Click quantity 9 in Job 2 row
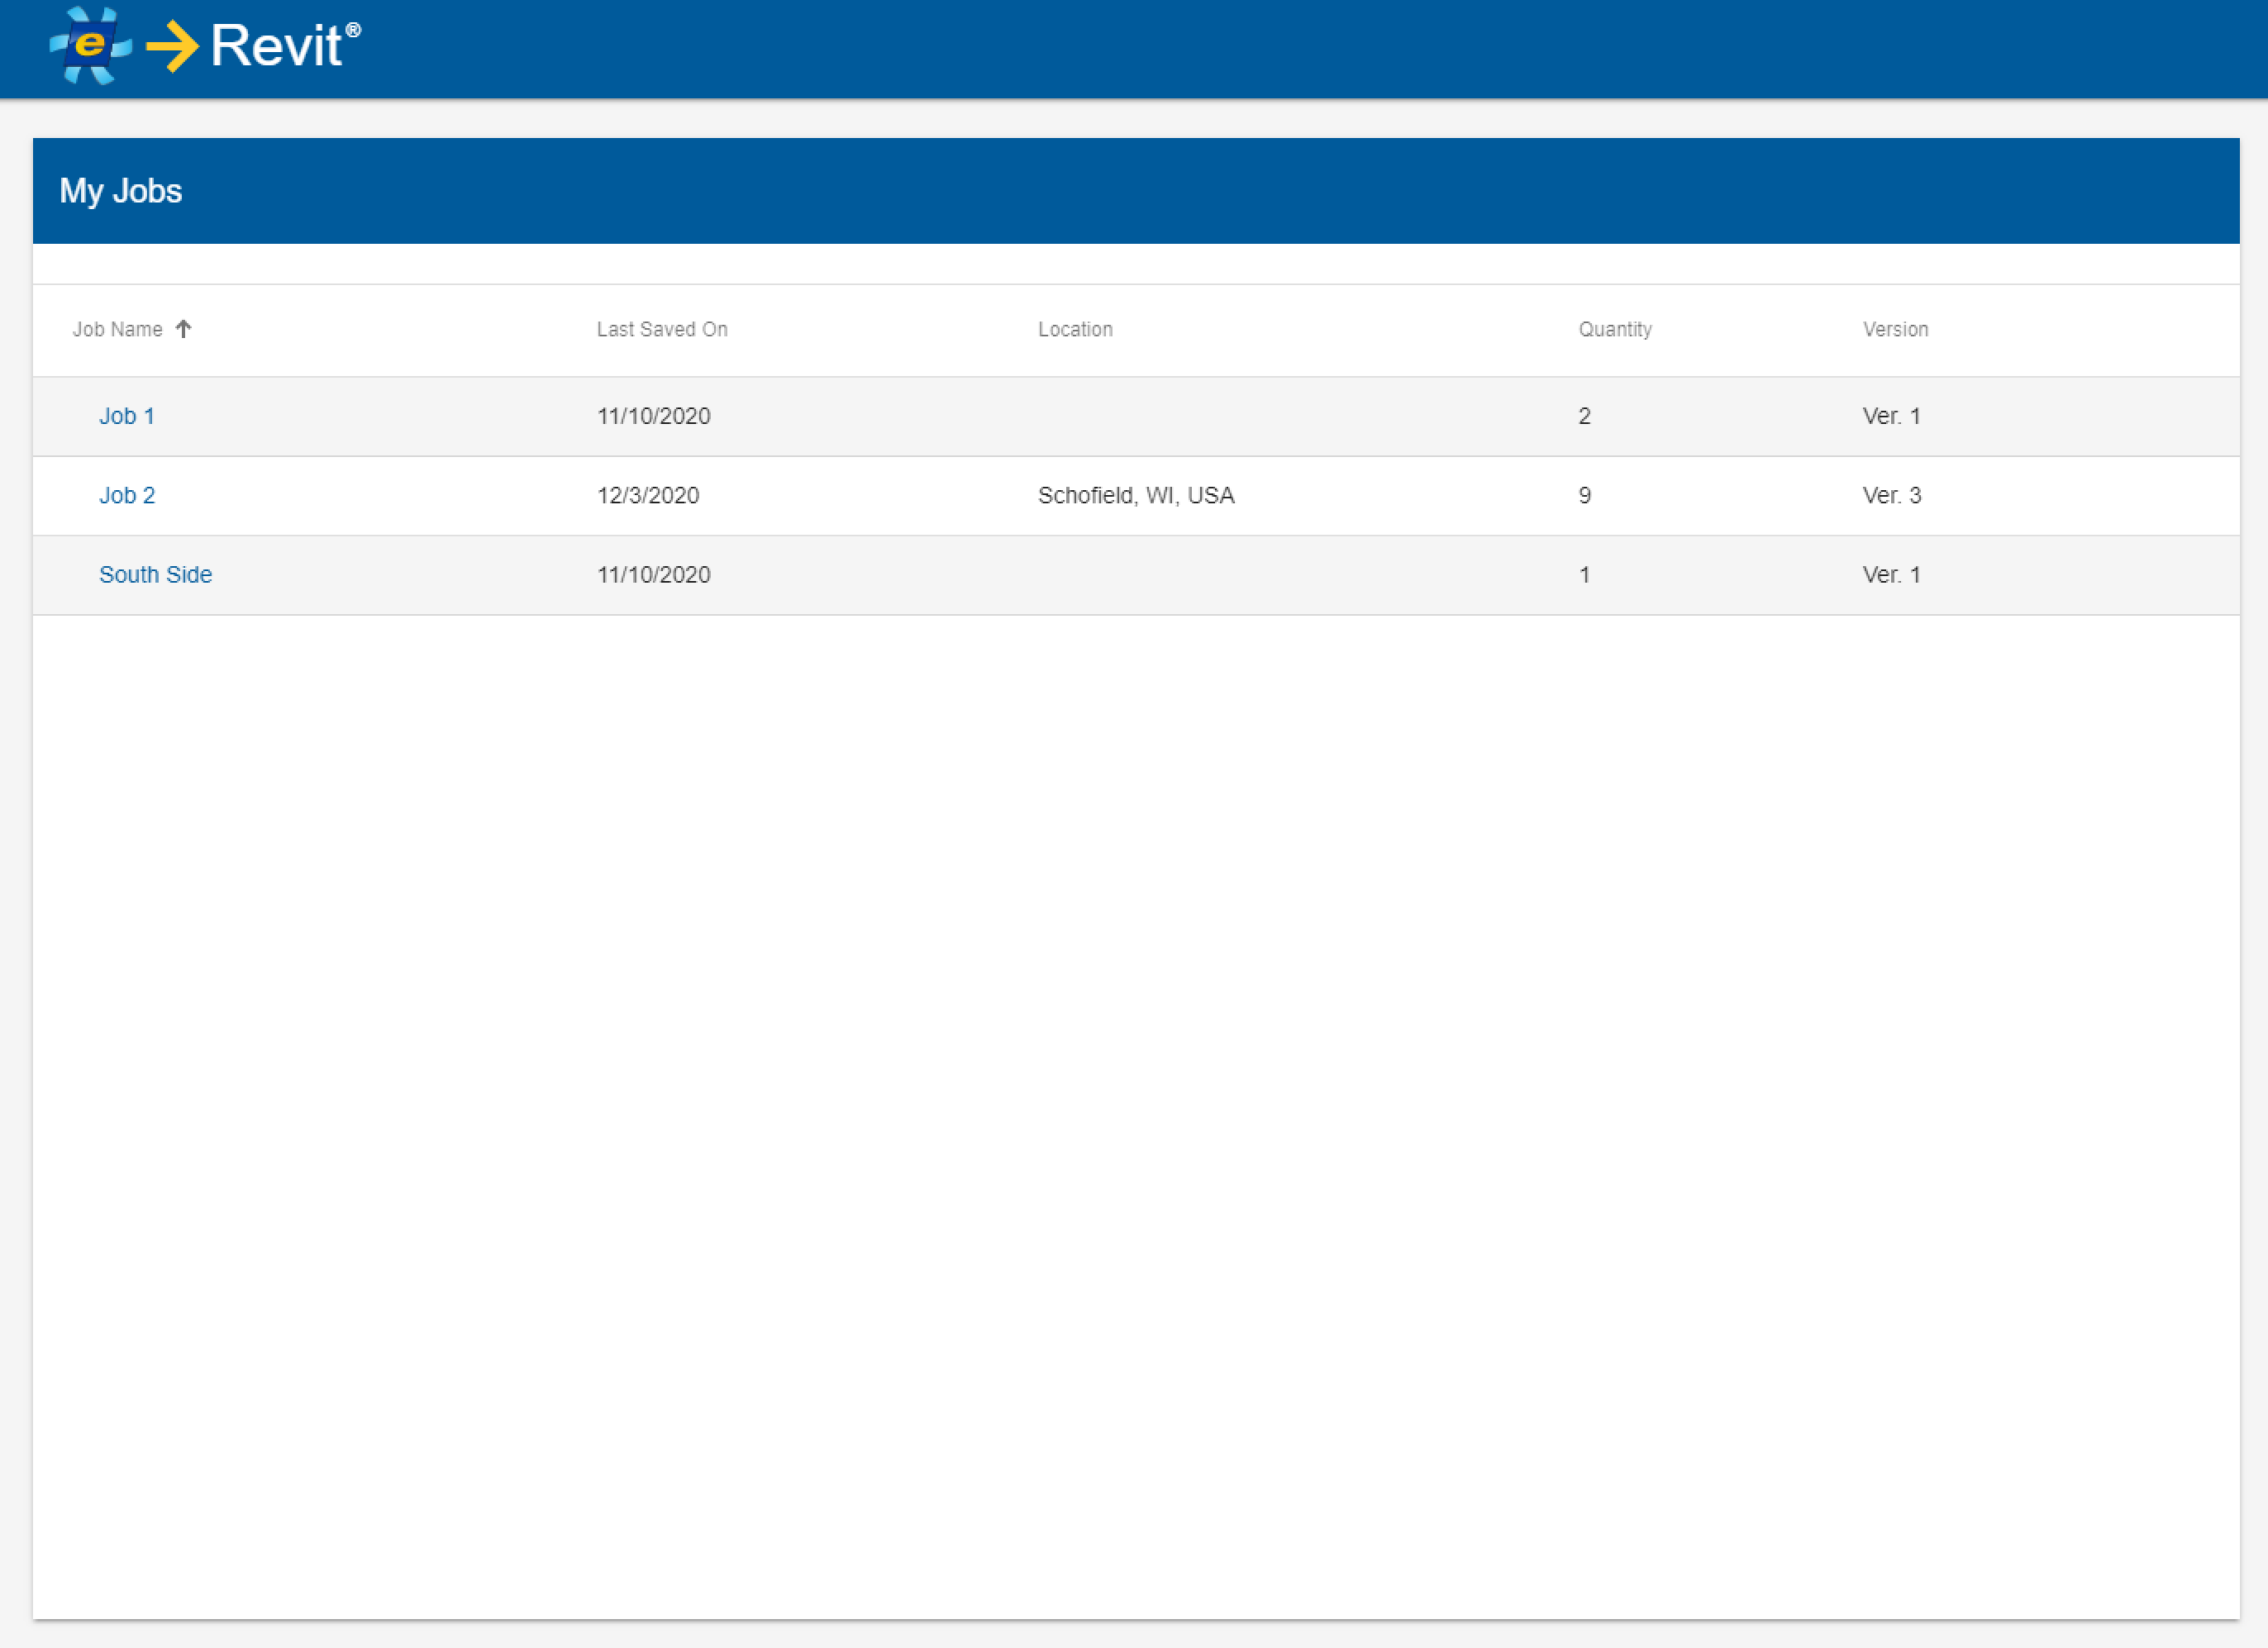Image resolution: width=2268 pixels, height=1648 pixels. [1584, 495]
